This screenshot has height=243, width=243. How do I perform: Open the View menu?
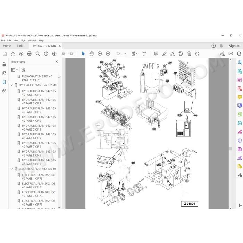(x=16, y=41)
